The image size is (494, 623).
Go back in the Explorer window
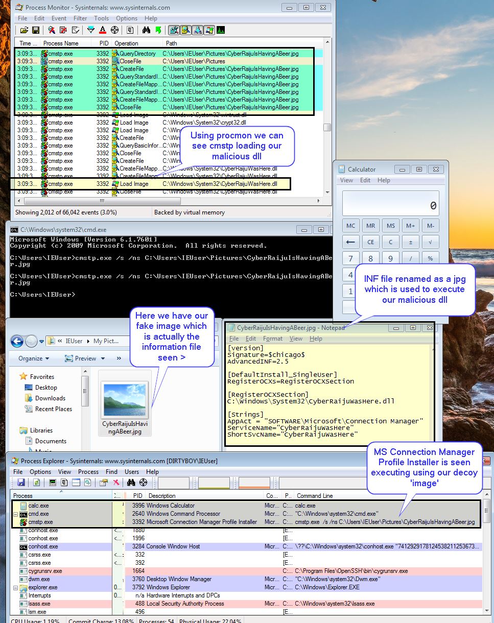(17, 341)
